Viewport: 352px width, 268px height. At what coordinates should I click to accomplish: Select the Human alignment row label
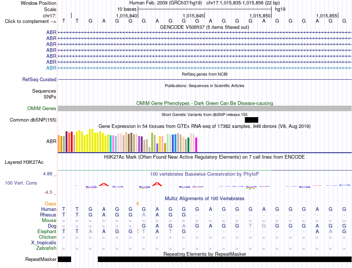click(49, 209)
